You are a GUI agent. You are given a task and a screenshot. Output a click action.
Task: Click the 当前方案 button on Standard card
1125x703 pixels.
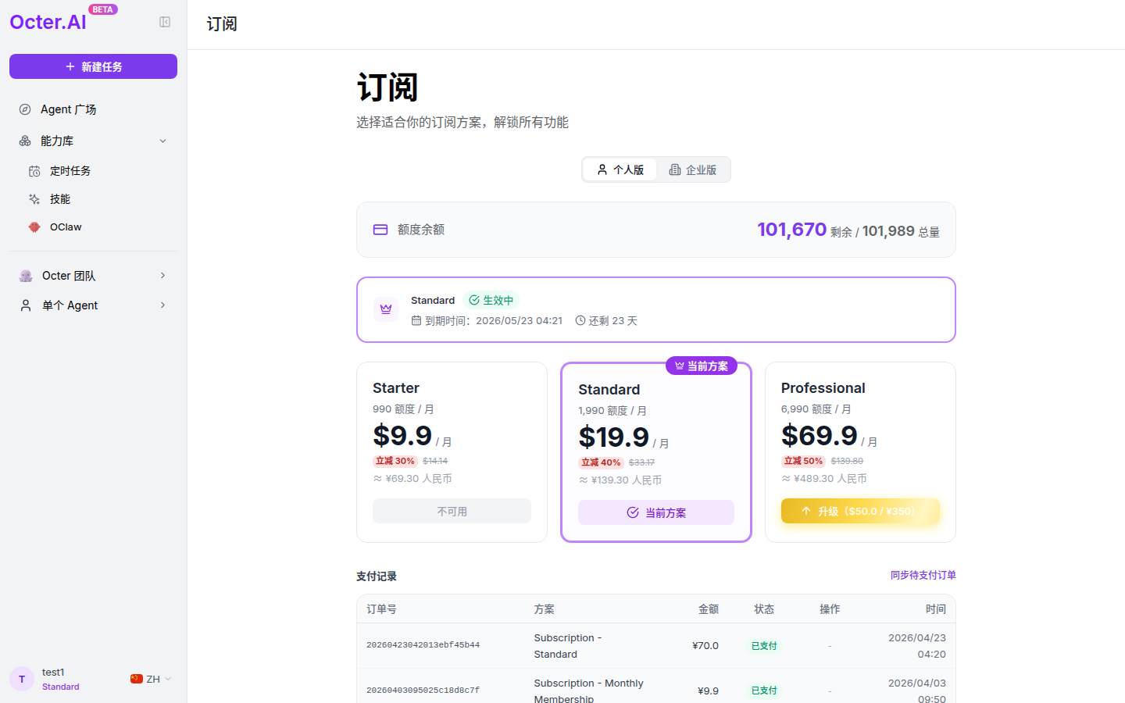coord(656,512)
